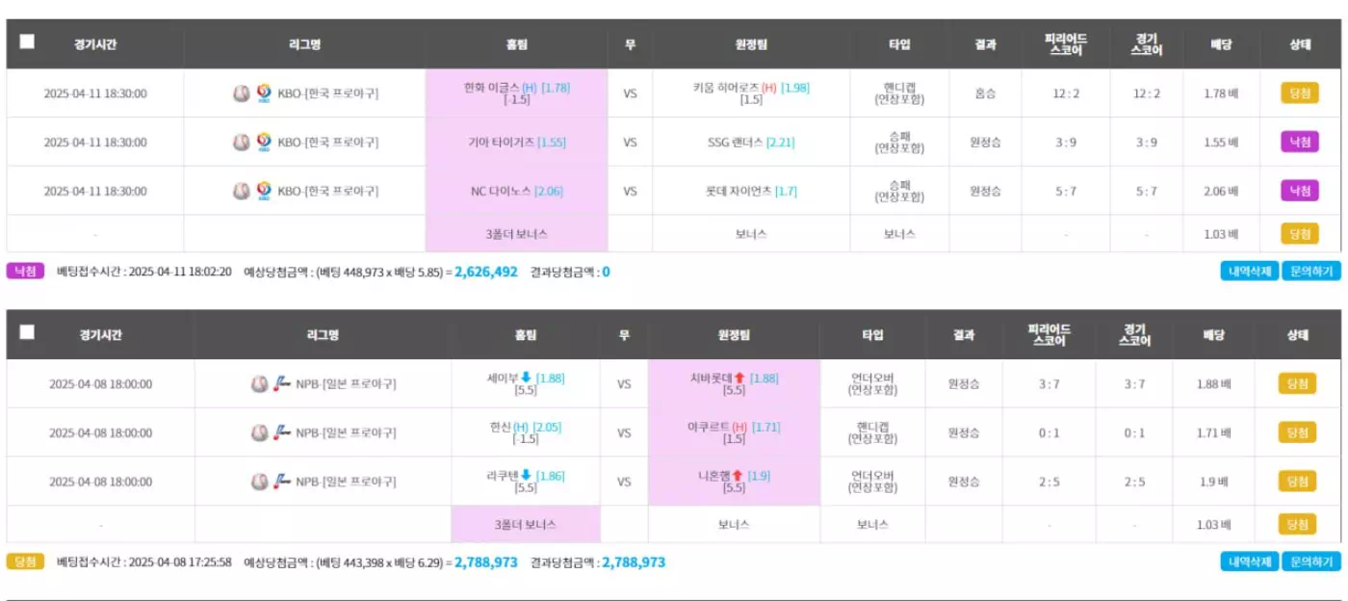Delete the first bet history with 내역삭제
This screenshot has width=1348, height=601.
tap(1250, 272)
